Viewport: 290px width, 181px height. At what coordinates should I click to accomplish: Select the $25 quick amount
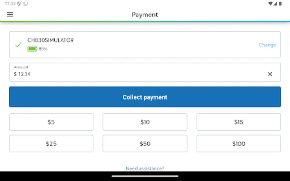click(51, 143)
